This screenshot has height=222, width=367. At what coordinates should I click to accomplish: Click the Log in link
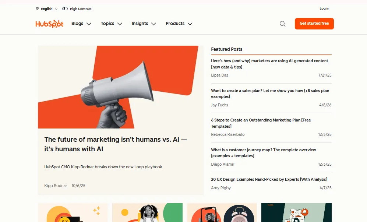coord(324,8)
